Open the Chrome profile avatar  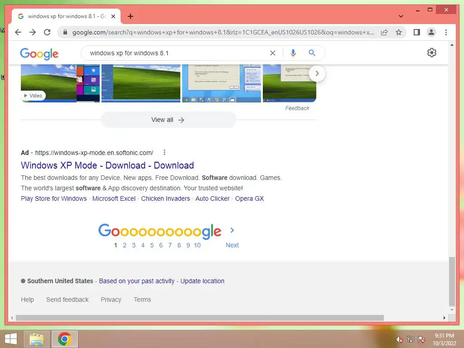click(x=431, y=32)
